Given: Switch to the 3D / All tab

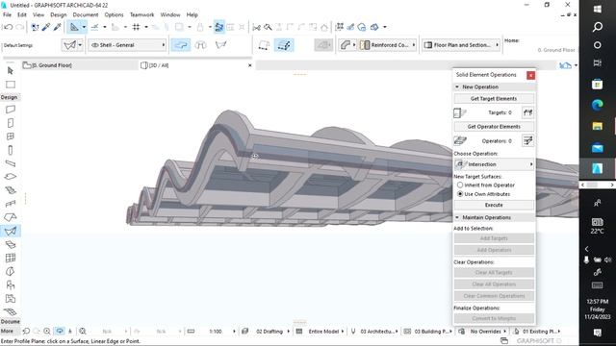Looking at the screenshot, I should (x=196, y=65).
